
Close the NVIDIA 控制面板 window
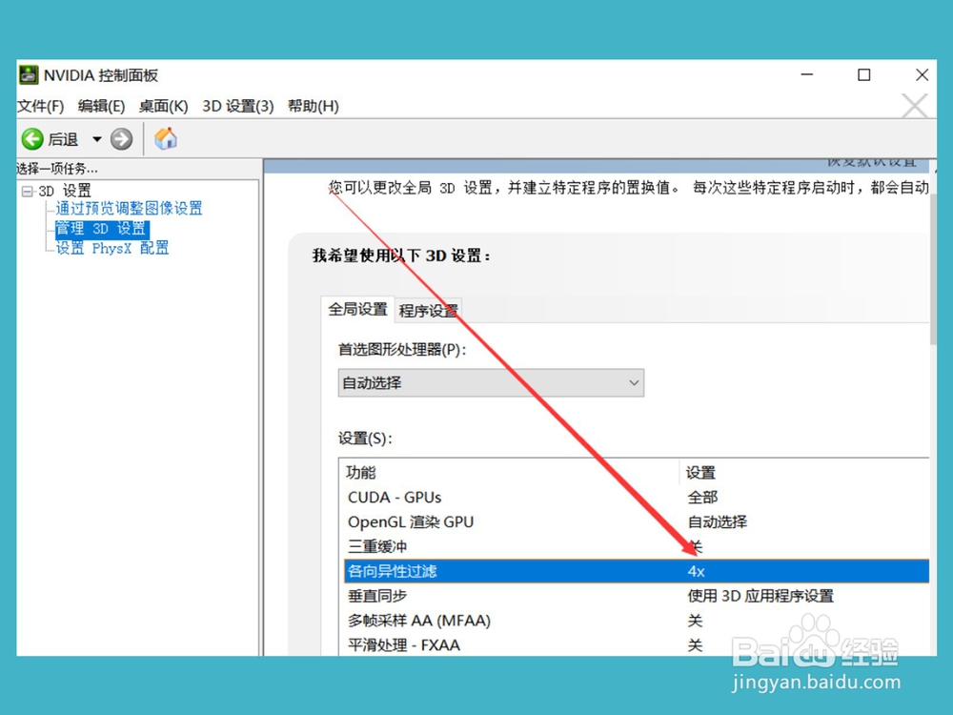click(922, 74)
